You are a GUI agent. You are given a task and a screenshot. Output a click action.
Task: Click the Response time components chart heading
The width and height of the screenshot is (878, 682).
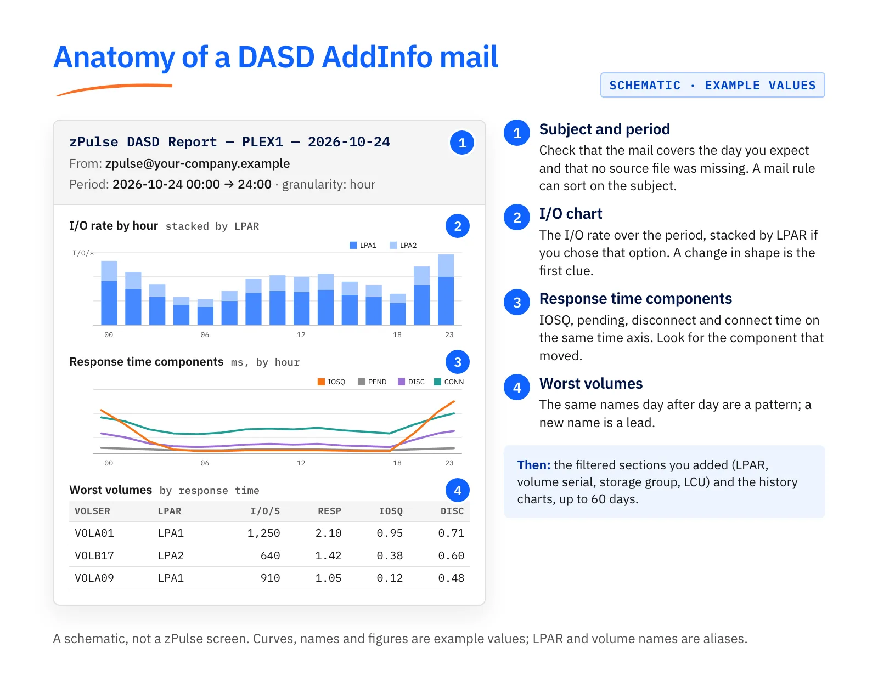point(147,362)
